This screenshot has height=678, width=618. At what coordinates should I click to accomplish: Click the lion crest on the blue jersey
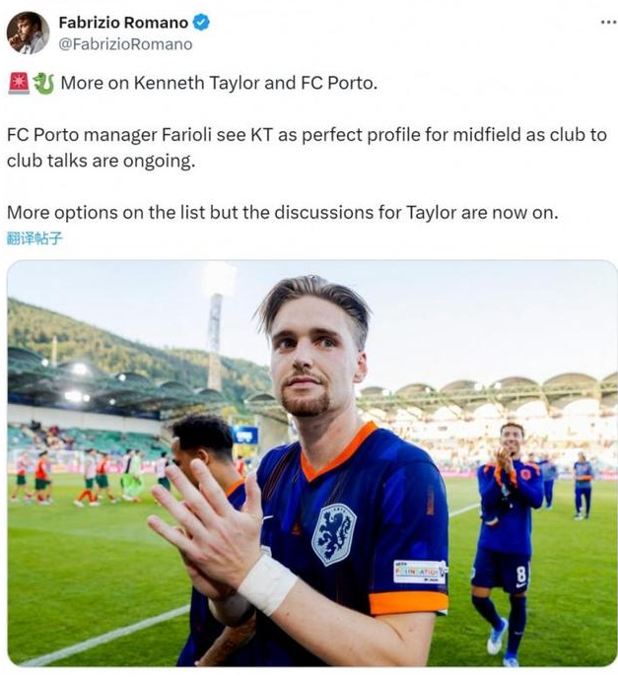[x=333, y=534]
